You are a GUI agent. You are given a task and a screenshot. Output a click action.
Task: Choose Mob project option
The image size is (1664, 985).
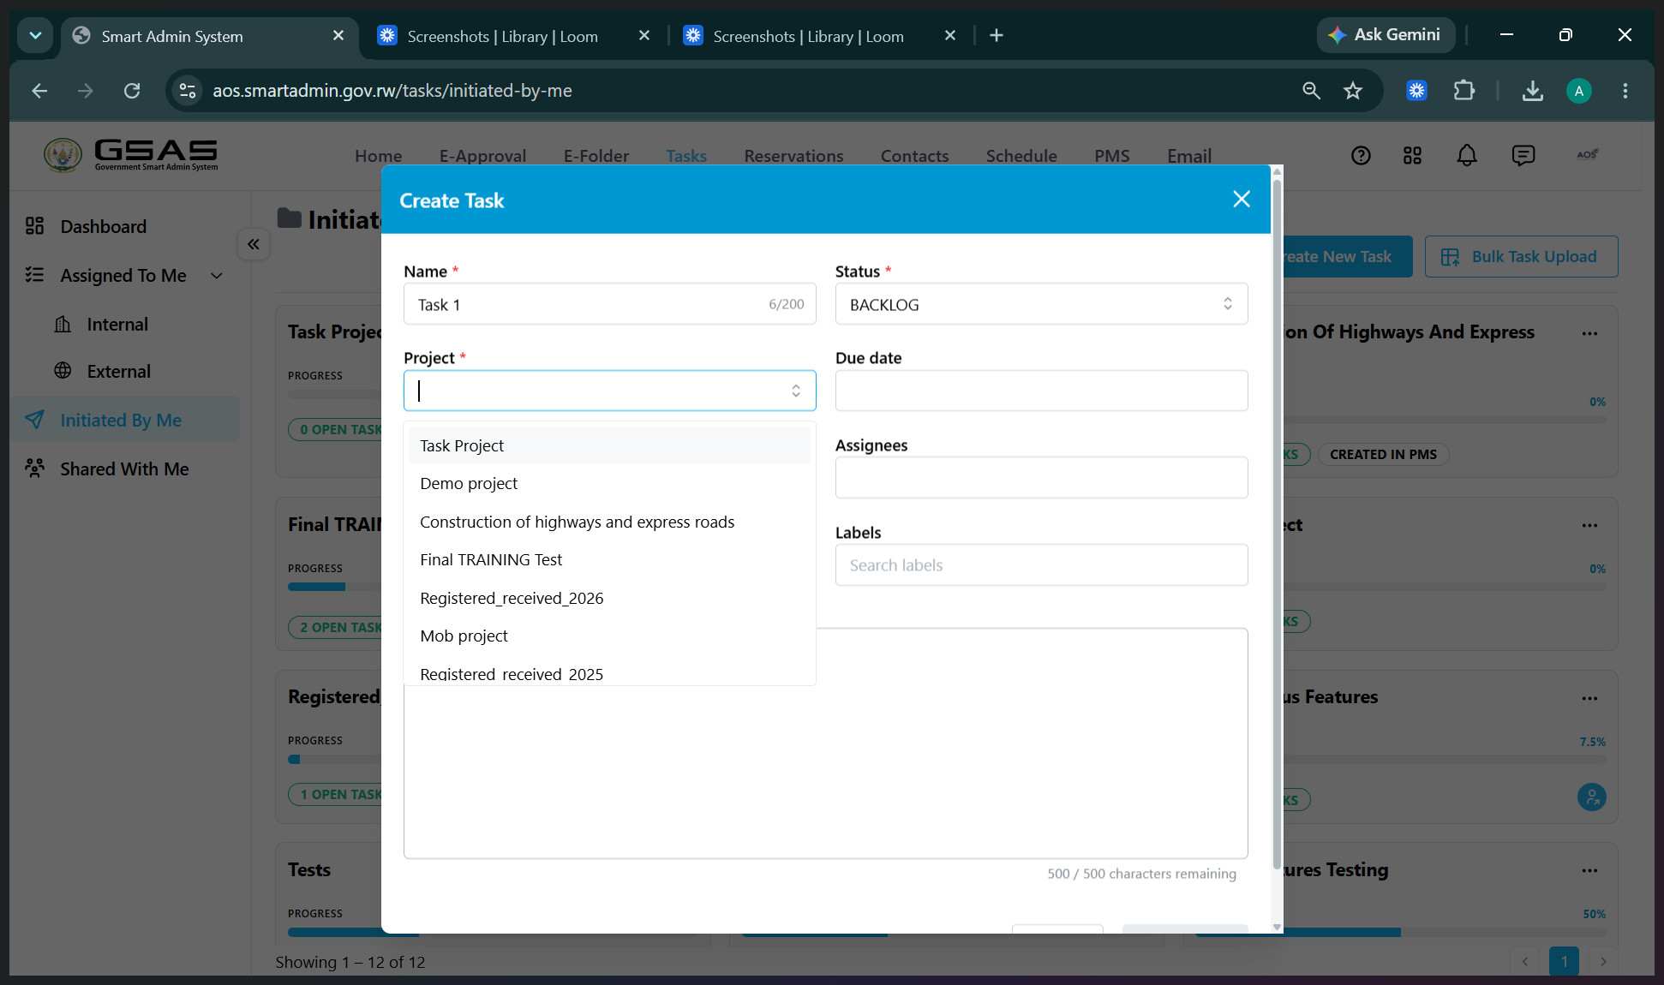(x=609, y=636)
